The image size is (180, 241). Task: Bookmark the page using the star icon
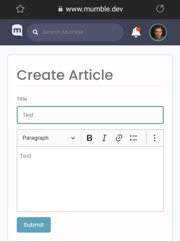click(20, 8)
